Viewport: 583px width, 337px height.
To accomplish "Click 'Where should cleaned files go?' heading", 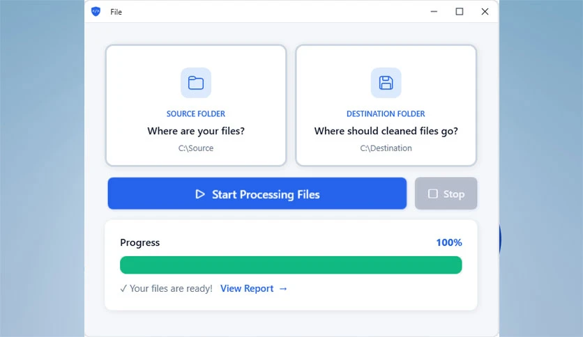I will [386, 131].
